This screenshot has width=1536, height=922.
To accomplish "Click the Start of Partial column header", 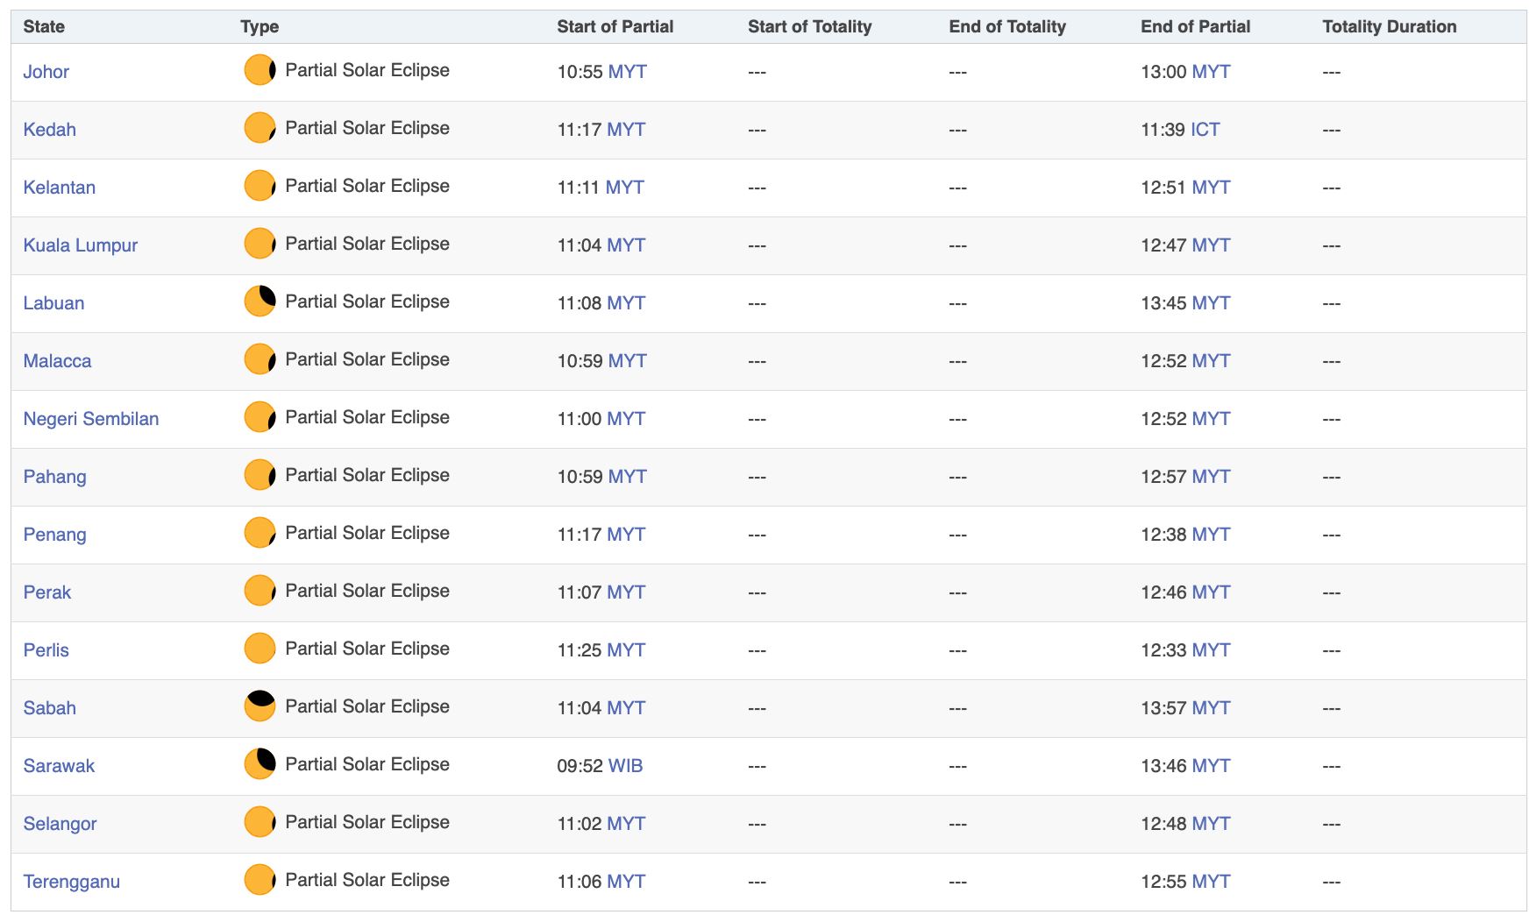I will 615,26.
